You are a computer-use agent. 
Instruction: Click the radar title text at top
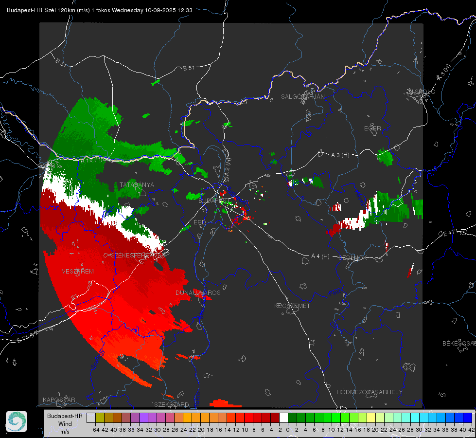100,10
